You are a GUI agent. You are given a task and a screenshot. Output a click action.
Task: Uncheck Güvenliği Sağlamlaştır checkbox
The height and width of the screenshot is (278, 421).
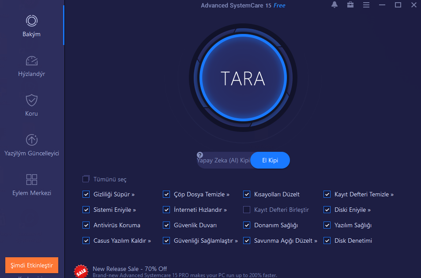pyautogui.click(x=166, y=240)
